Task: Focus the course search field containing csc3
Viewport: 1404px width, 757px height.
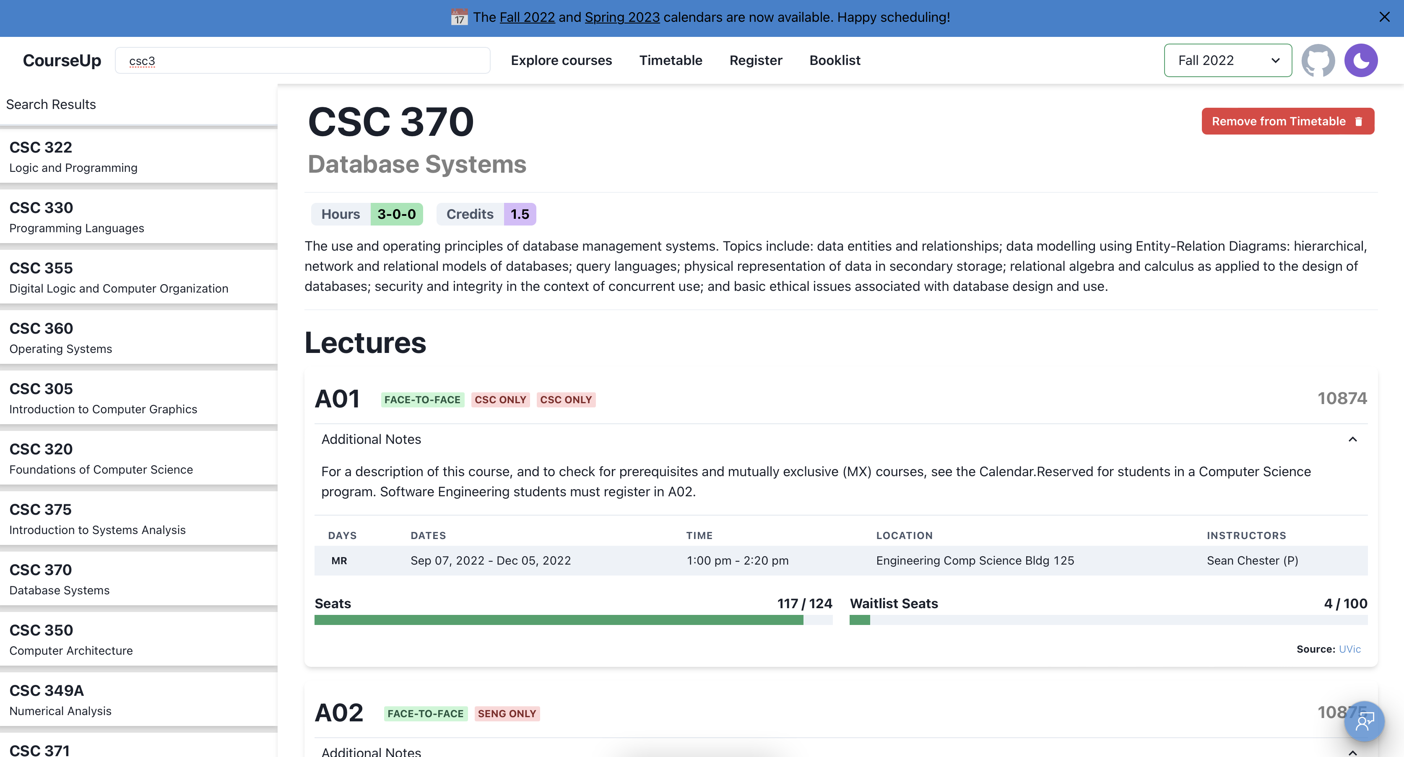Action: click(x=302, y=60)
